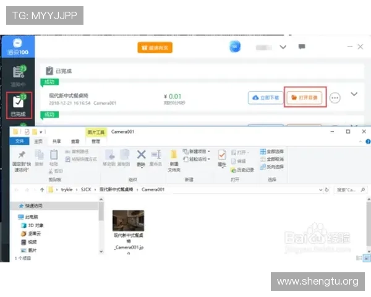
Task: Open the 轻松访问 easy access dropdown
Action: tap(196, 159)
